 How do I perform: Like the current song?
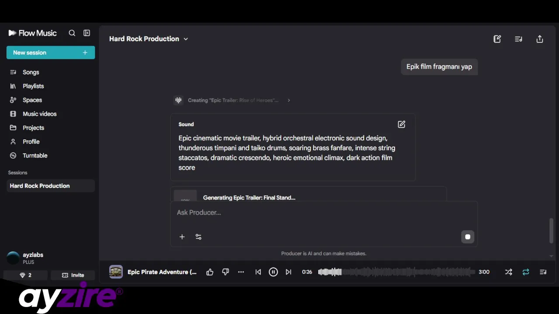pyautogui.click(x=210, y=272)
